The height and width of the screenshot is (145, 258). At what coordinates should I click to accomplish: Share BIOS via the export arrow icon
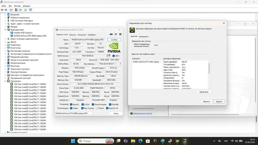pyautogui.click(x=108, y=56)
